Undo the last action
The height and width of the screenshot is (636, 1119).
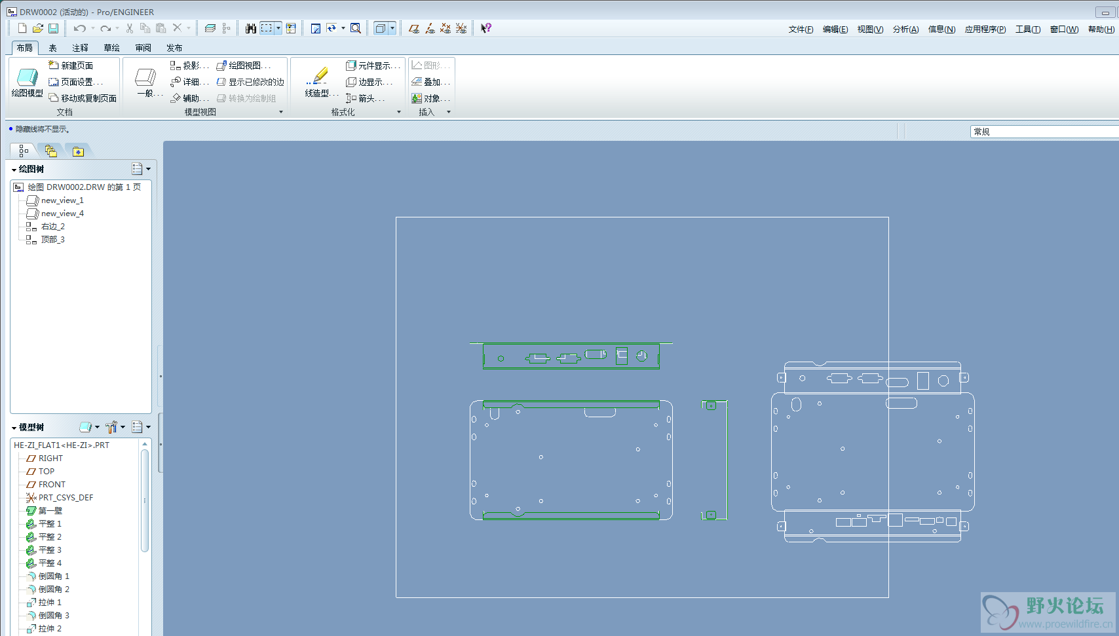click(79, 28)
